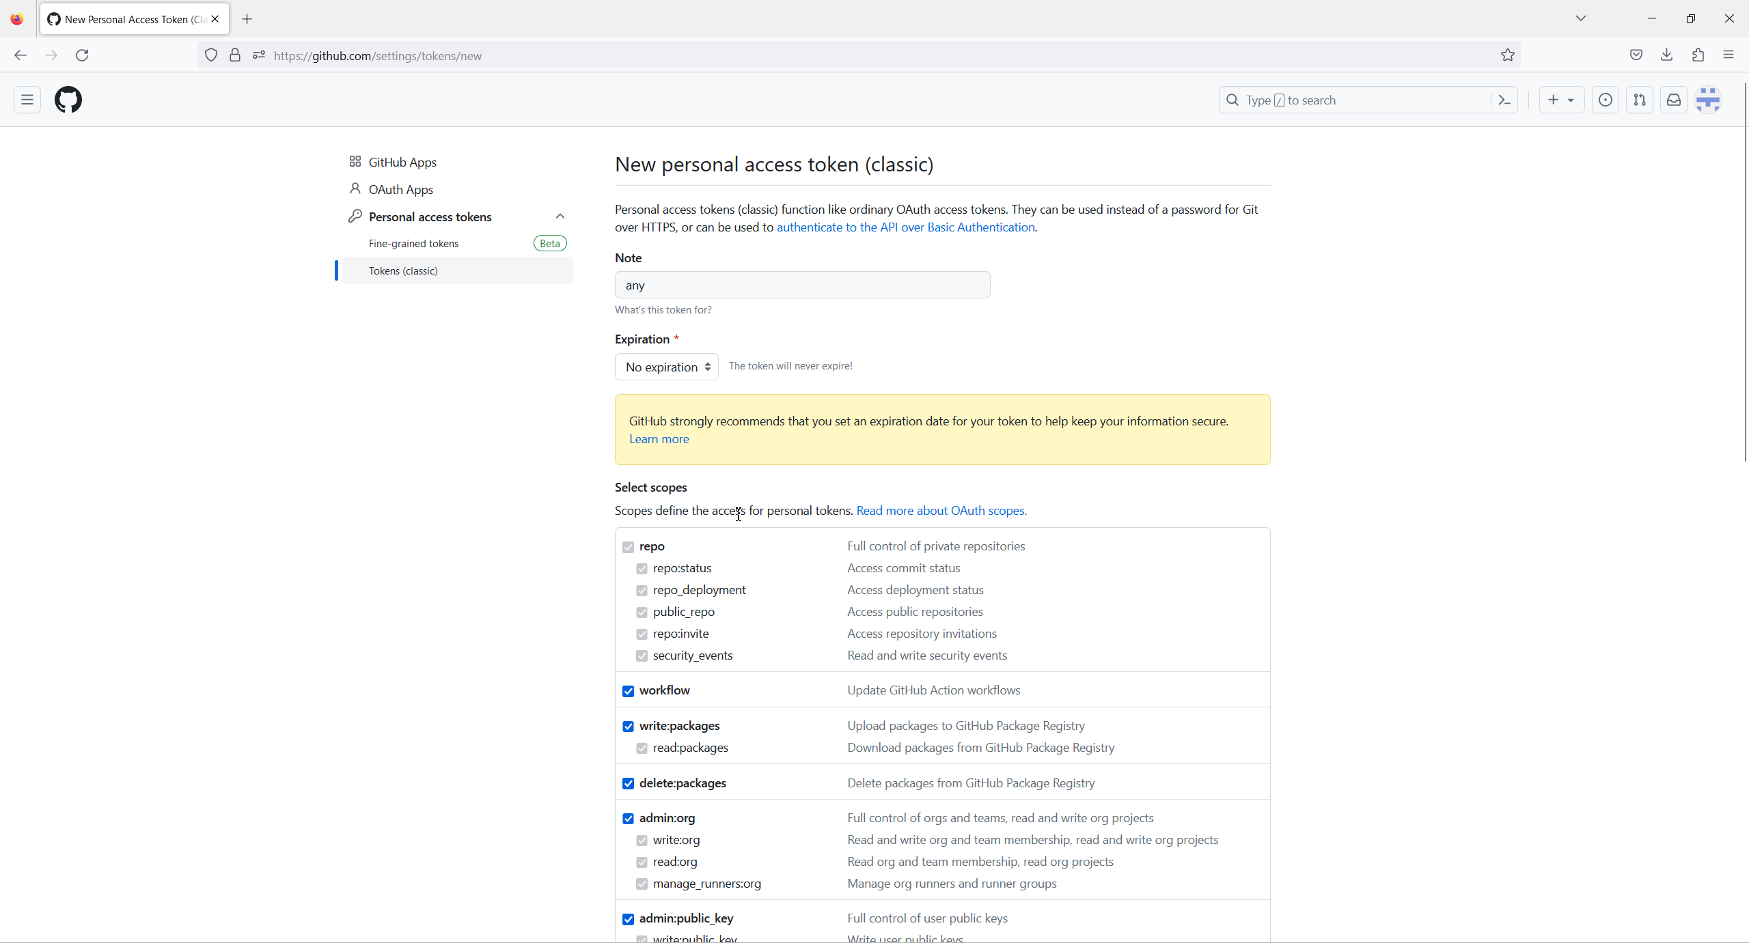Click Learn more in yellow warning
Image resolution: width=1749 pixels, height=943 pixels.
[x=659, y=439]
